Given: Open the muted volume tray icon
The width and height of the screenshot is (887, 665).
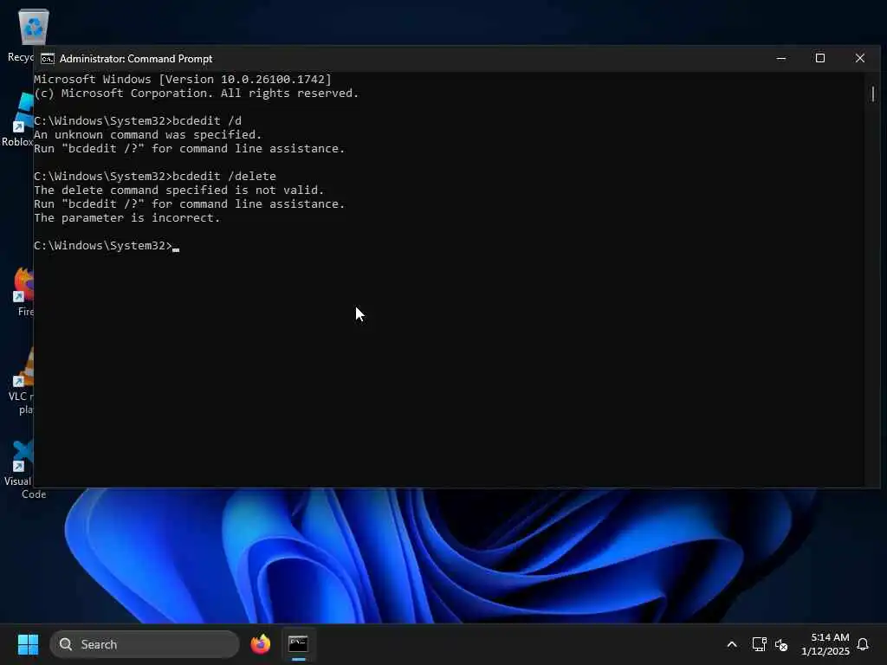Looking at the screenshot, I should [x=781, y=644].
